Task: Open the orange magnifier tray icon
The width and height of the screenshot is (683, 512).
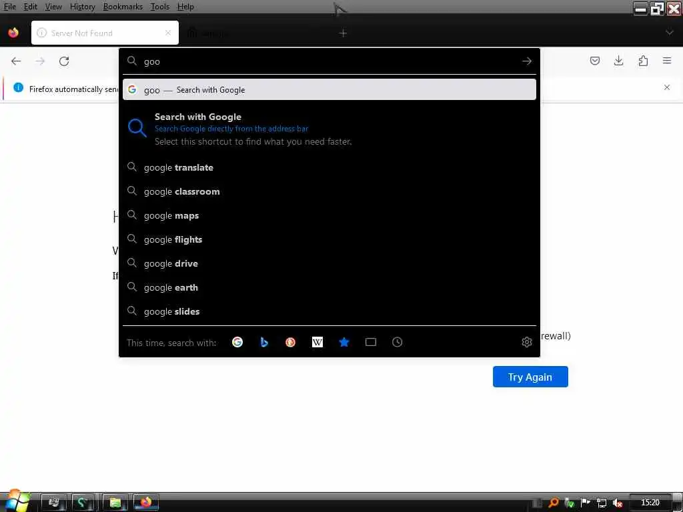Action: (x=553, y=503)
